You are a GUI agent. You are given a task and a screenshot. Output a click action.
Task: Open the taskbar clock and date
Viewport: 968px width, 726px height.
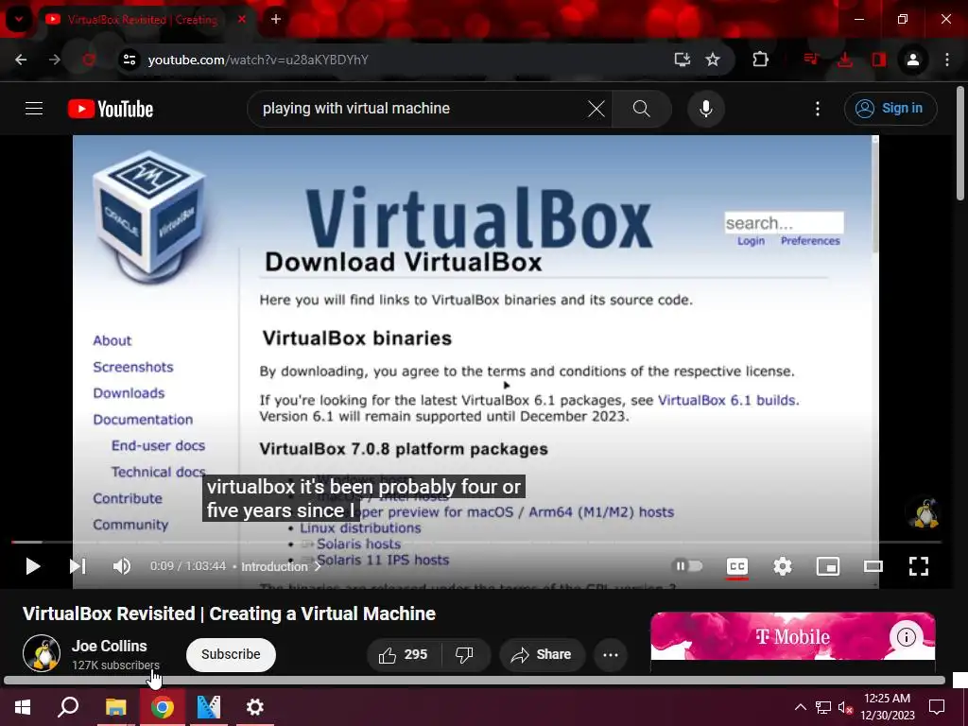click(x=887, y=707)
